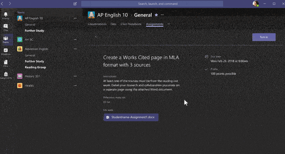This screenshot has width=285, height=154.
Task: Click the search, launch, and command box
Action: point(152,4)
